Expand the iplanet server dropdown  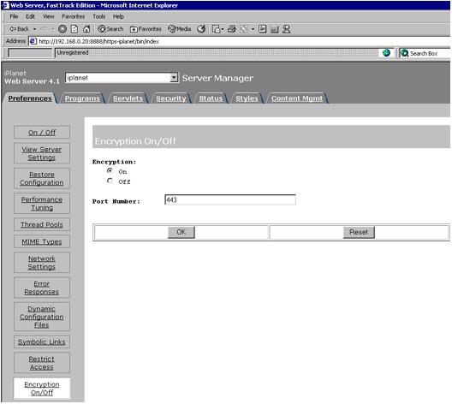point(174,78)
